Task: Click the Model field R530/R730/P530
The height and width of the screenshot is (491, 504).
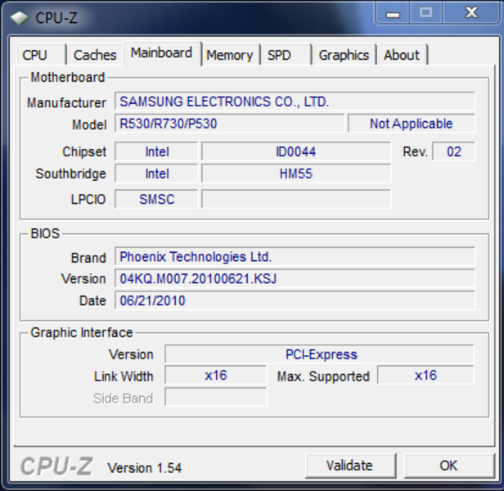Action: coord(229,124)
